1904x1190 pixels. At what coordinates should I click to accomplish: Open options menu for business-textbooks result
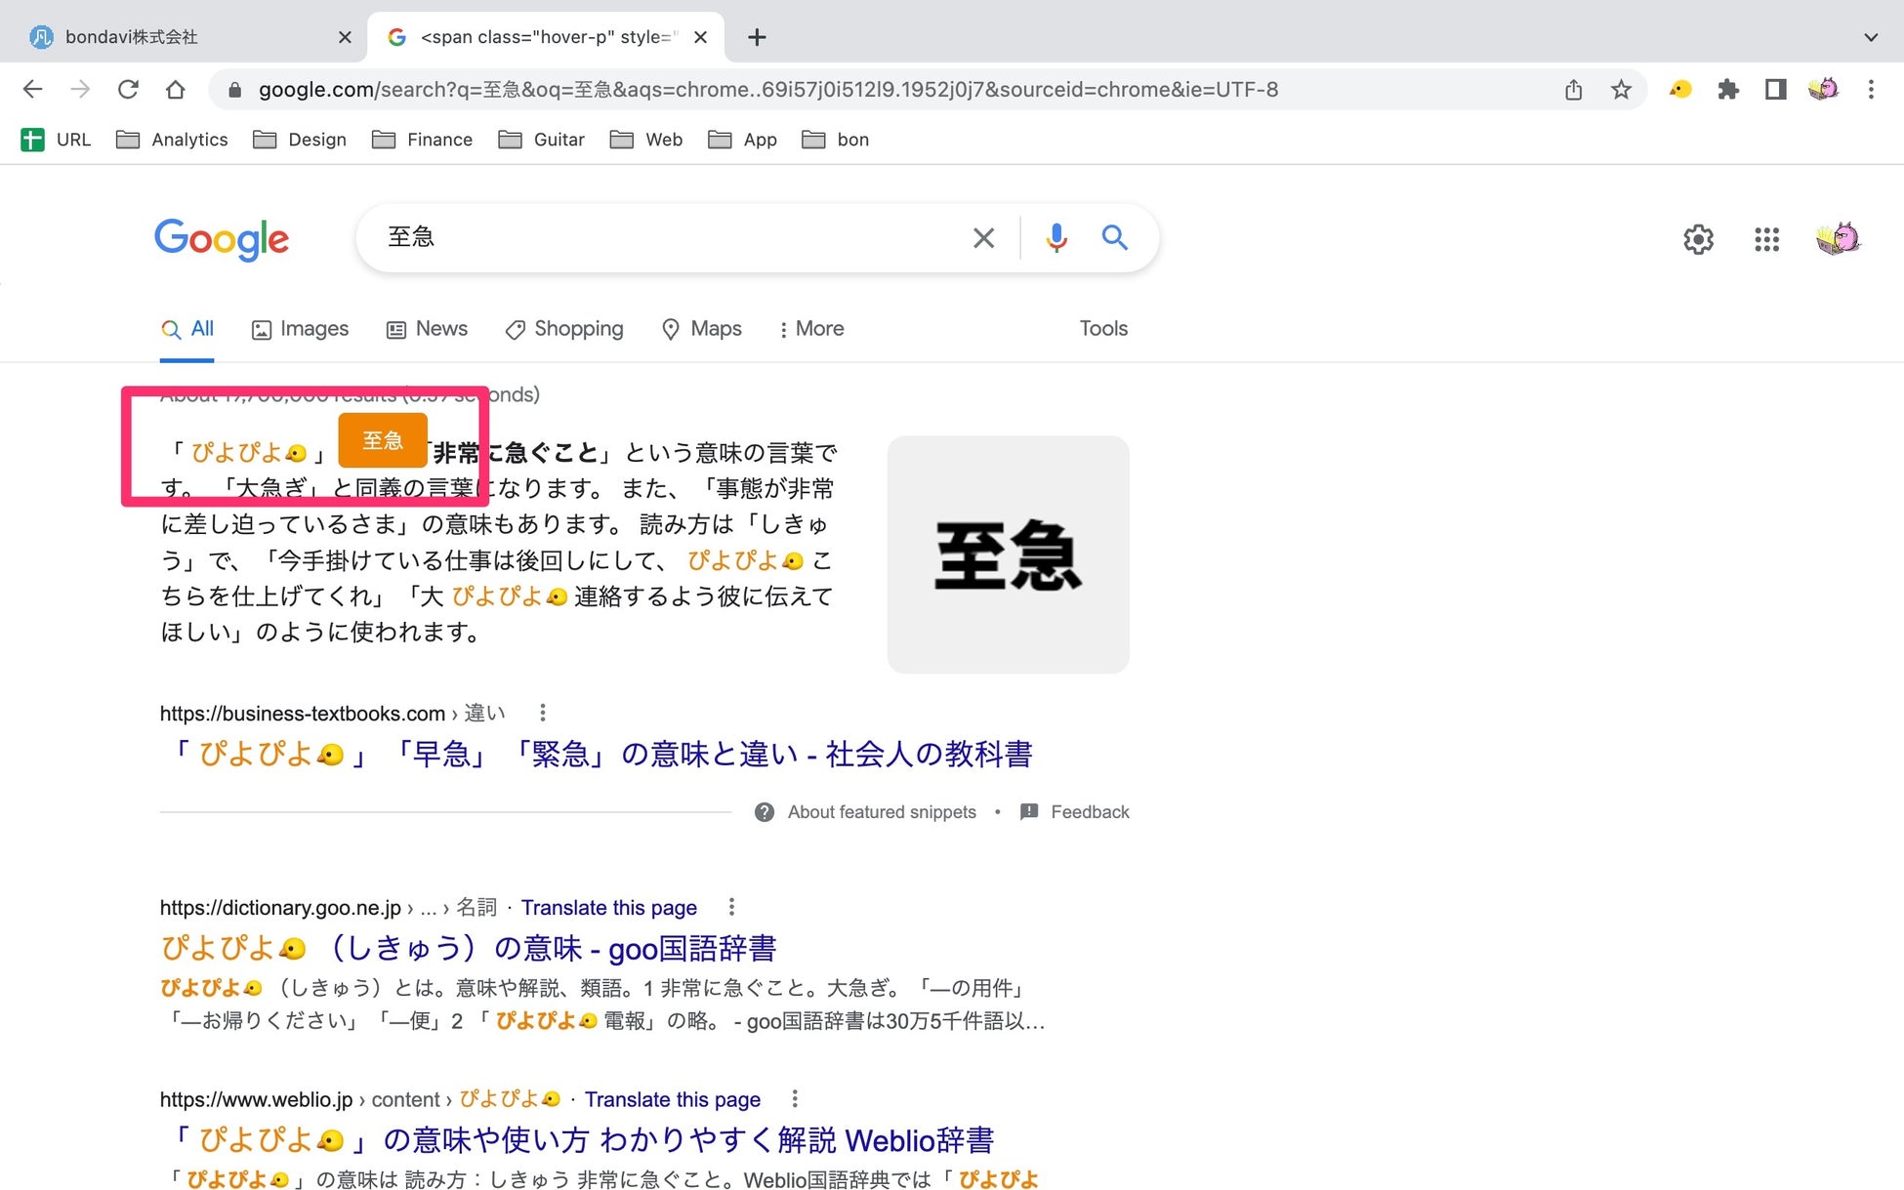point(543,713)
